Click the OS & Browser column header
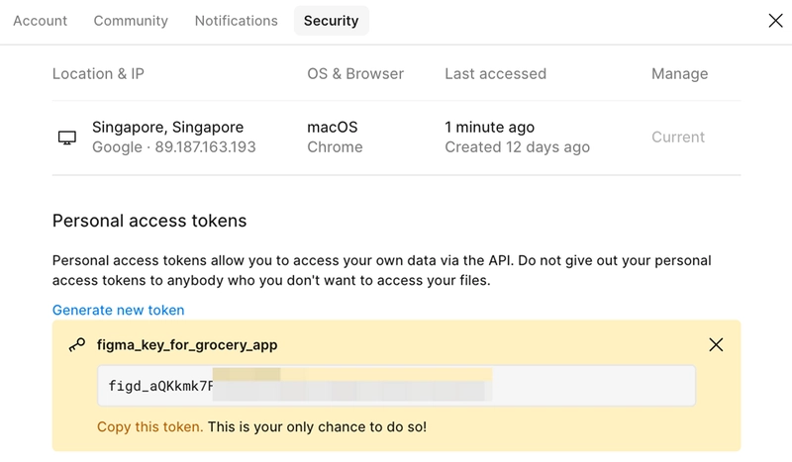The height and width of the screenshot is (462, 792). click(355, 74)
